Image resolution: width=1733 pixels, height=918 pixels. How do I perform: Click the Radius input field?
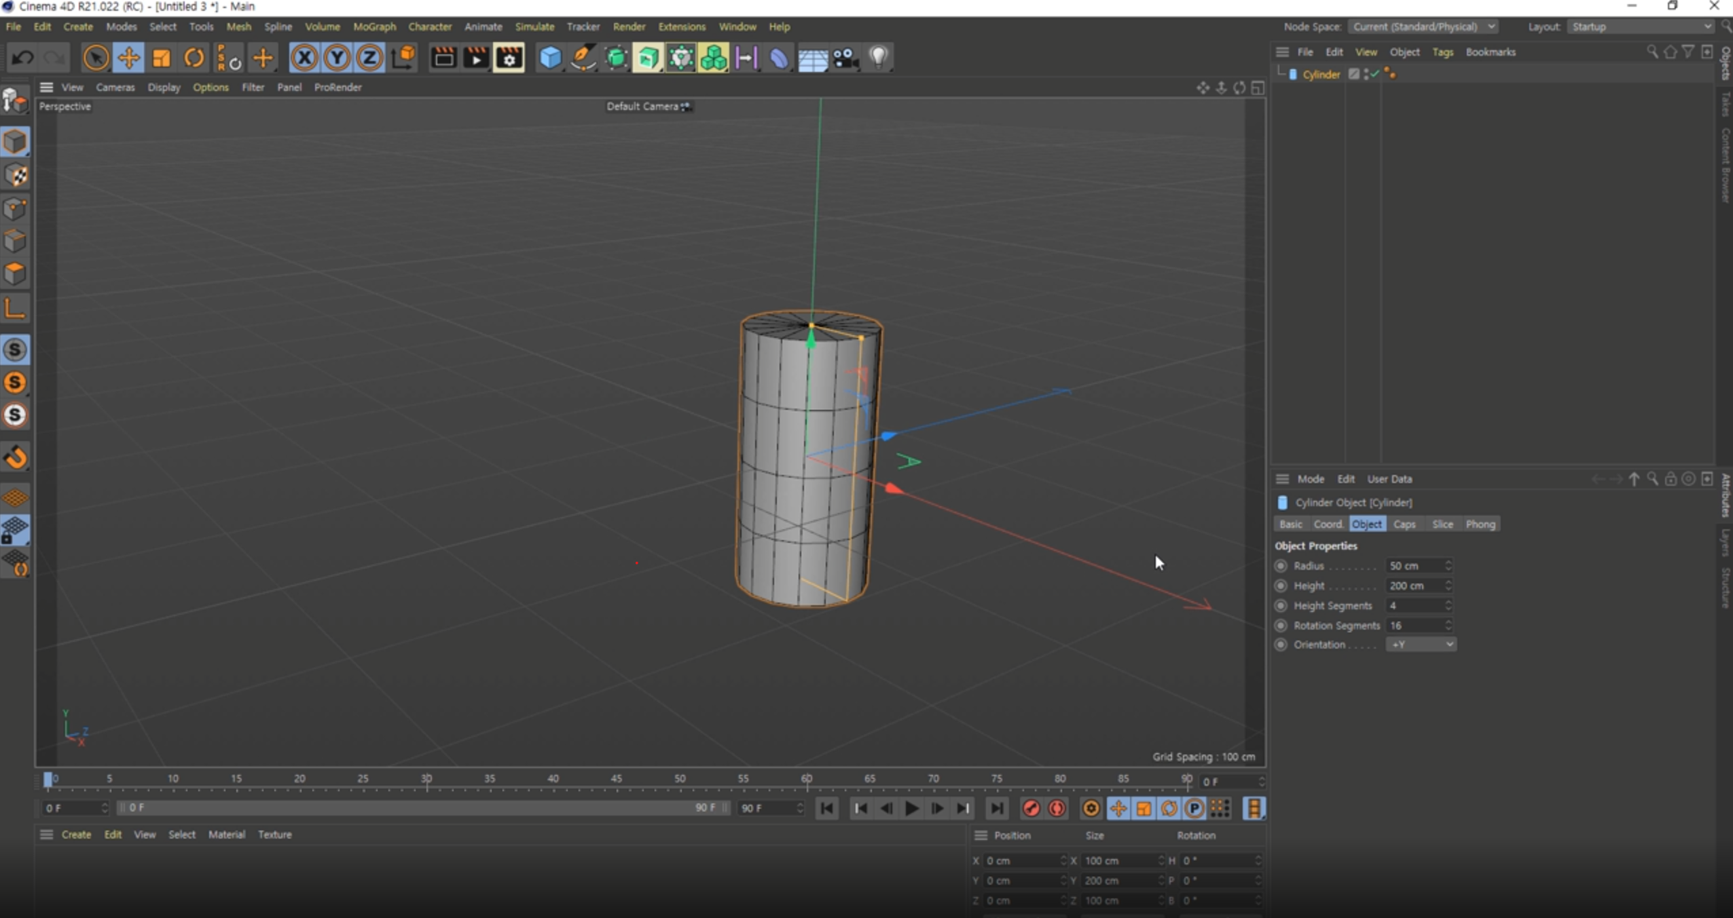[1414, 566]
